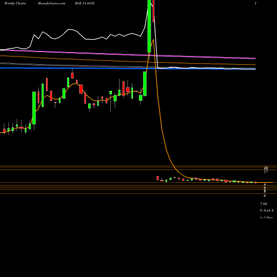Click the "V: 0.45 X" volume label
This screenshot has height=277, width=277.
[266, 211]
